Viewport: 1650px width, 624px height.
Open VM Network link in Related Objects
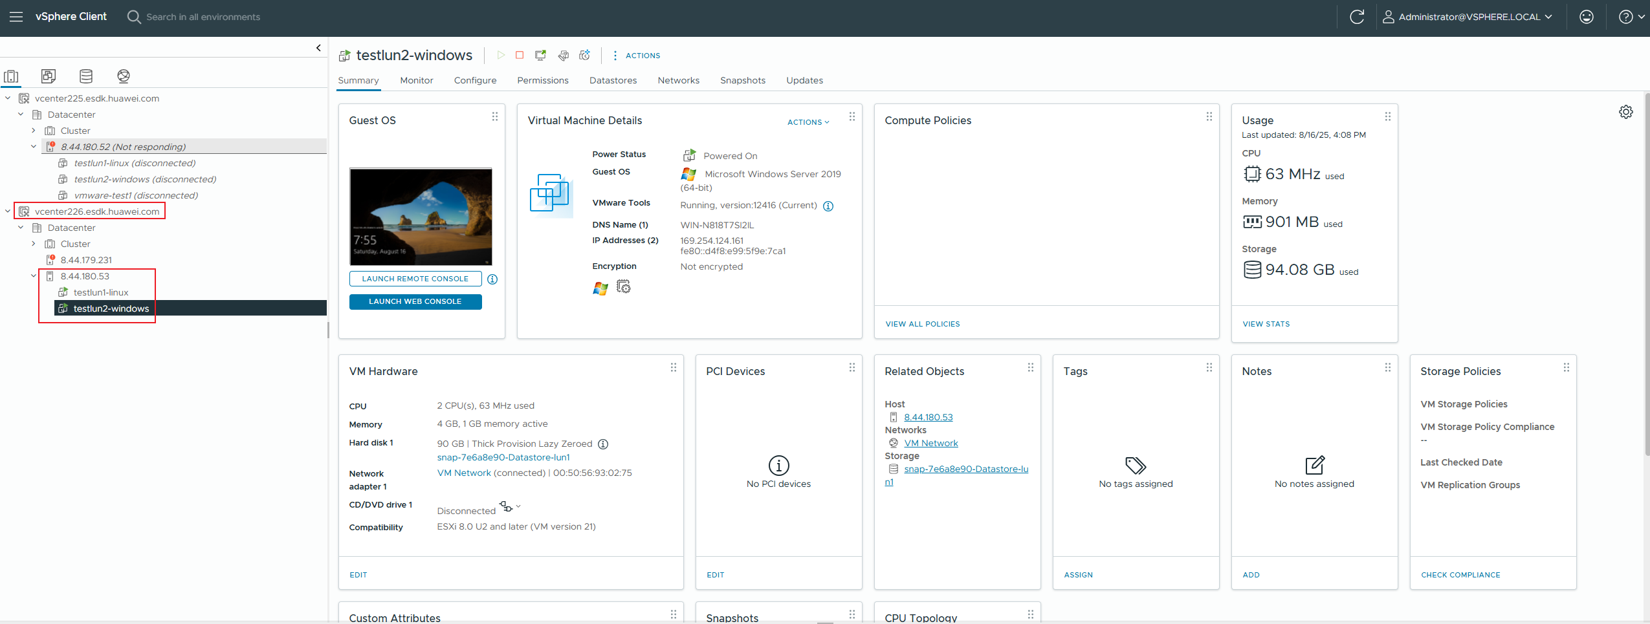point(931,443)
